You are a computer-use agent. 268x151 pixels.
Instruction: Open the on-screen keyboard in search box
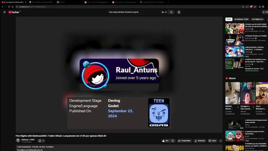coord(163,12)
